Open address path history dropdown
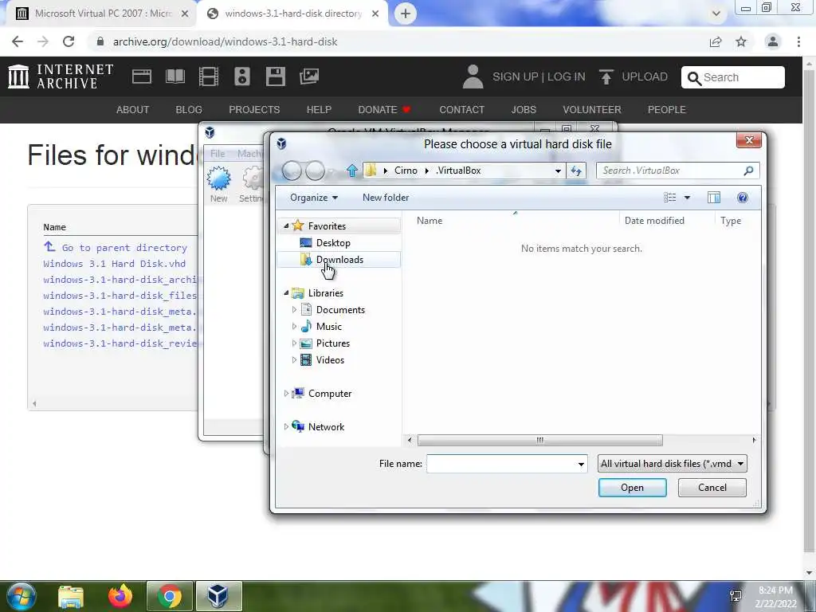Image resolution: width=816 pixels, height=612 pixels. tap(558, 171)
